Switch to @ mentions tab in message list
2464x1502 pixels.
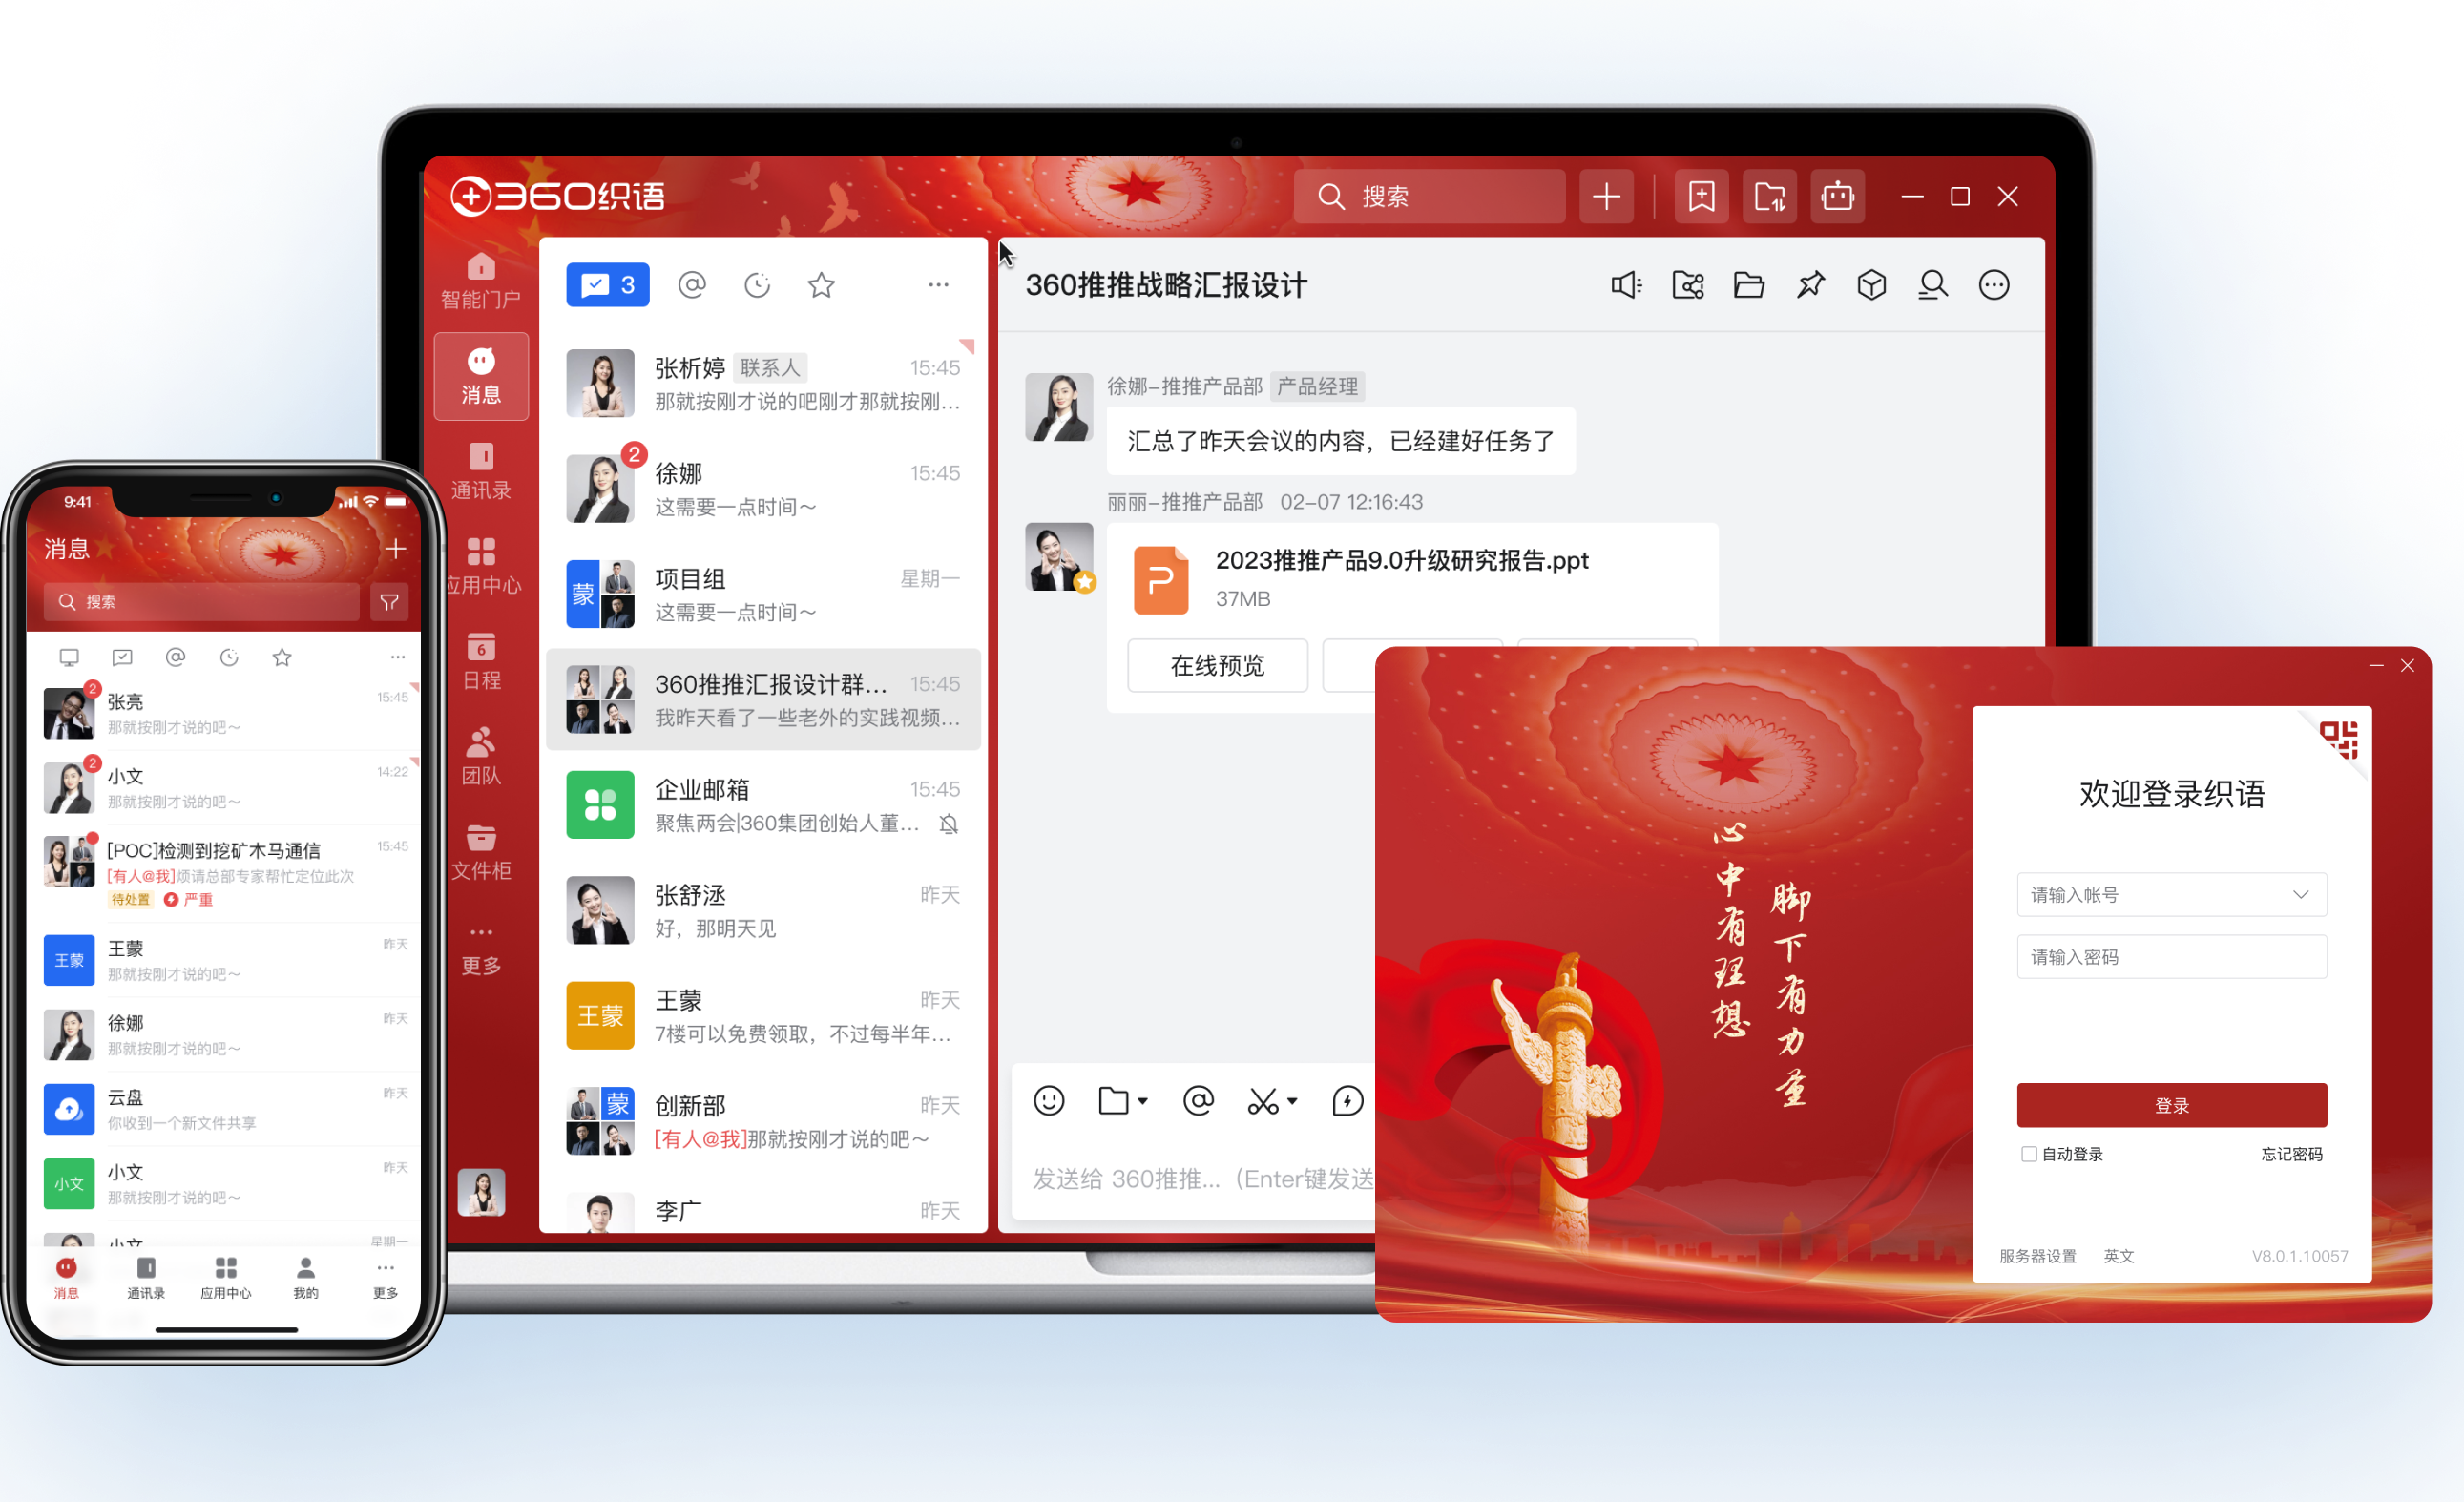tap(692, 285)
